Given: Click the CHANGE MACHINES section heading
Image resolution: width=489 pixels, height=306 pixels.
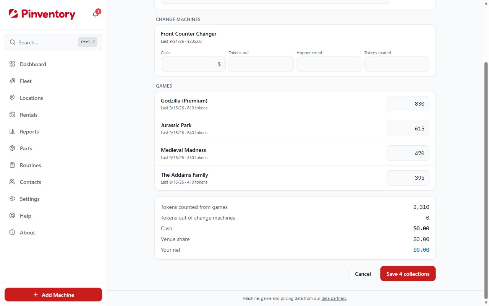Looking at the screenshot, I should click(178, 20).
